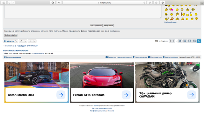
Task: Open the Ещё смайлики link
Action: 171,22
